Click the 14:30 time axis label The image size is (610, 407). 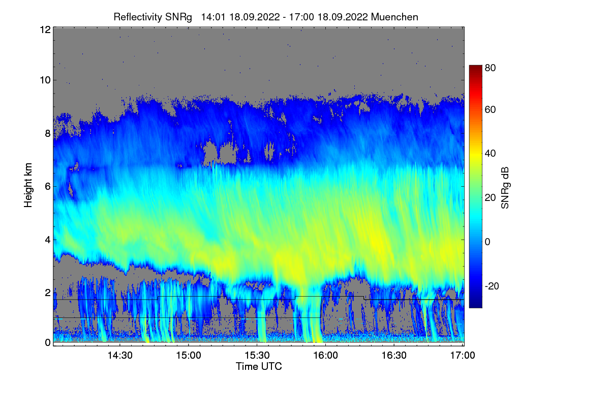tap(119, 355)
